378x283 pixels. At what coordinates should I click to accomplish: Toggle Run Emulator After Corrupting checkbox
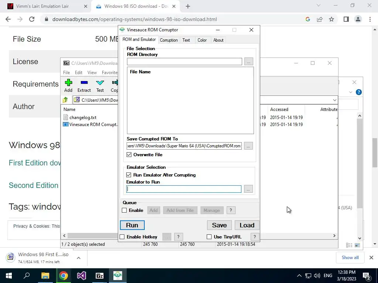(129, 175)
